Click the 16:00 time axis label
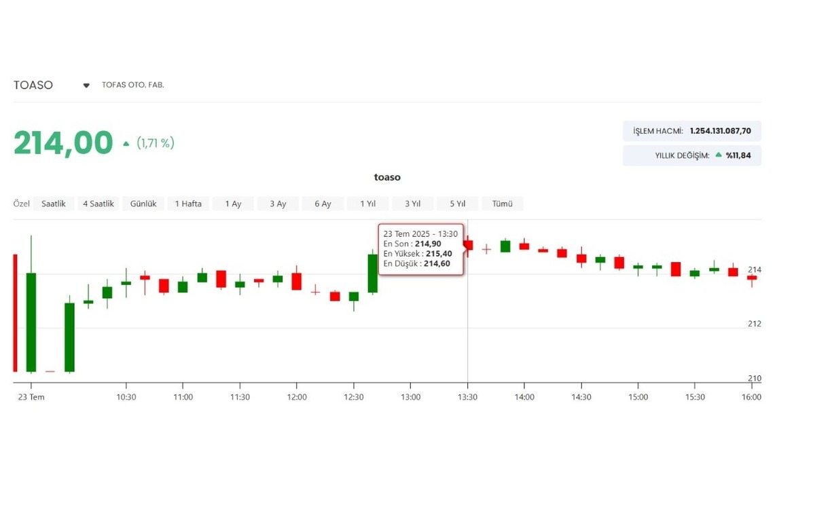 click(x=751, y=397)
